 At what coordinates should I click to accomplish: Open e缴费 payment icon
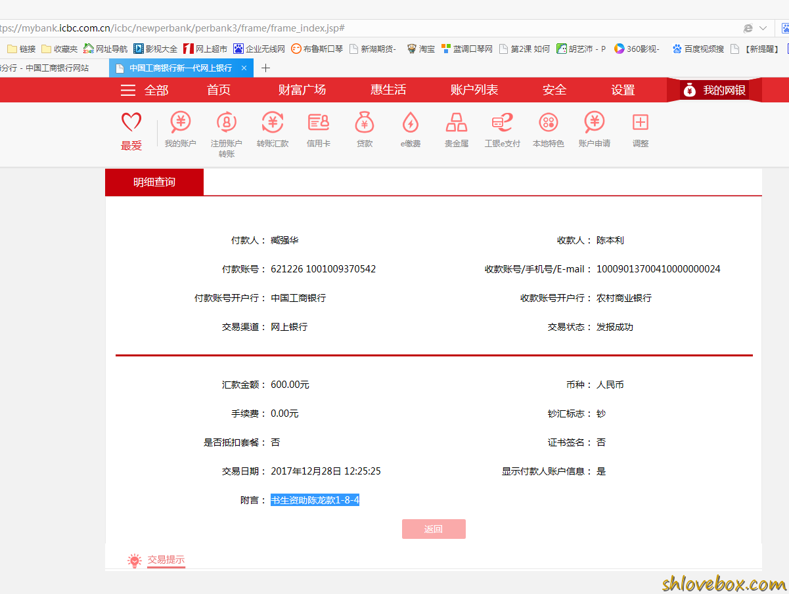tap(411, 129)
